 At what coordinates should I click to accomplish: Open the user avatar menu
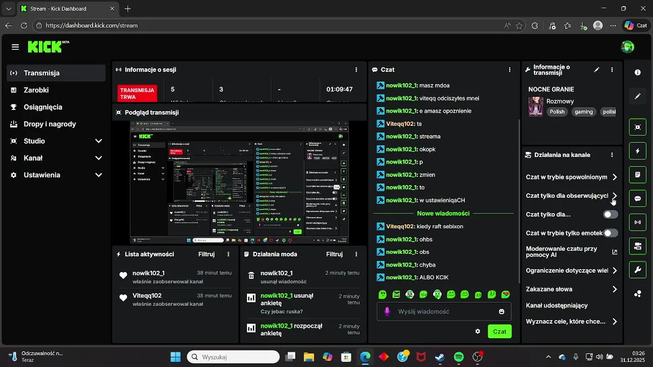(627, 47)
